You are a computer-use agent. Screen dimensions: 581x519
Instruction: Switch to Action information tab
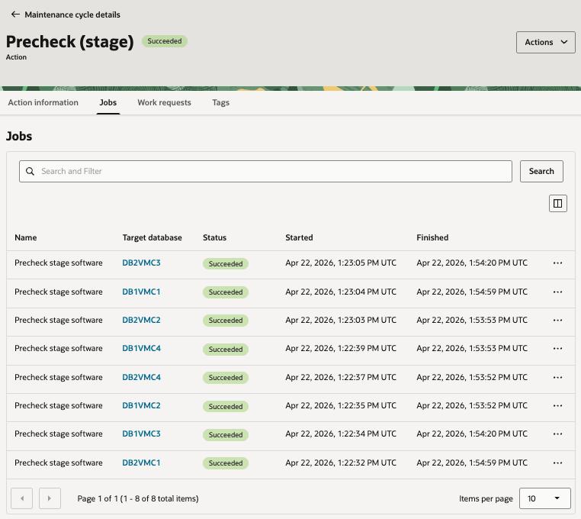click(43, 102)
